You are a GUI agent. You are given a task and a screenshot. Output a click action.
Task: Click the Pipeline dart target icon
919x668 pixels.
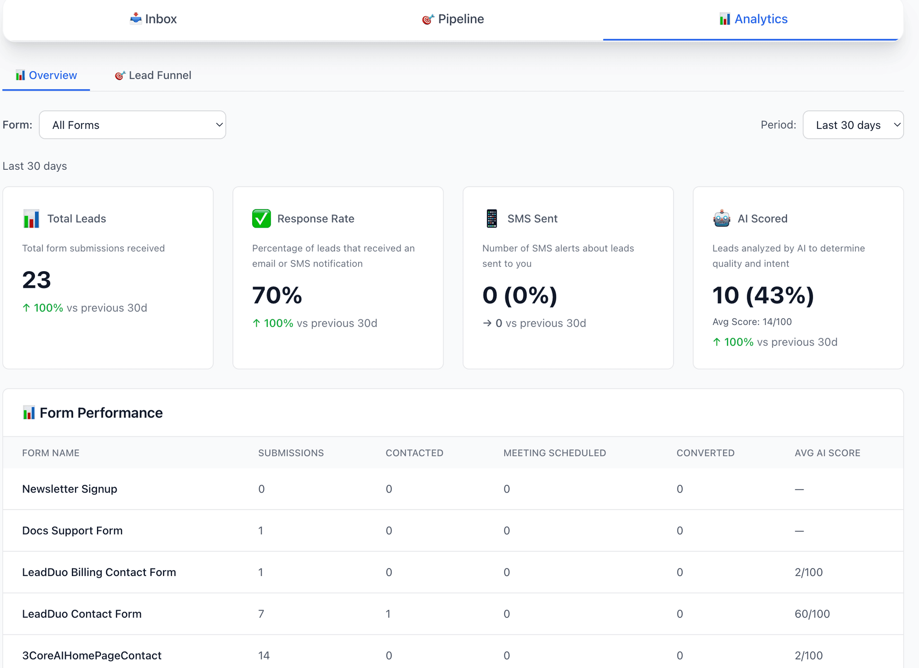pyautogui.click(x=427, y=19)
